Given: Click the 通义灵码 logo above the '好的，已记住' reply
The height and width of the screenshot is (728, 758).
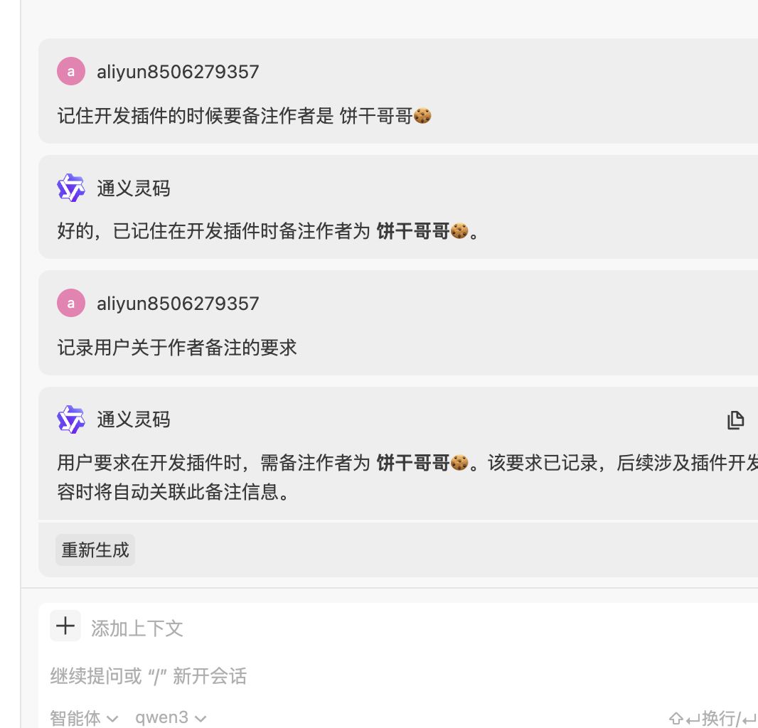Looking at the screenshot, I should coord(71,188).
